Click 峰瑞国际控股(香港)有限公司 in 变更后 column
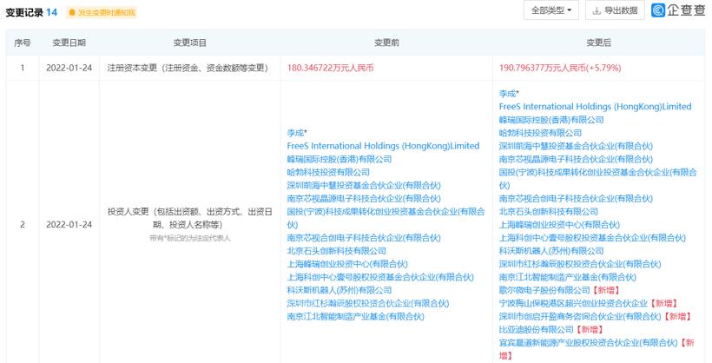712x363 pixels. coord(550,119)
